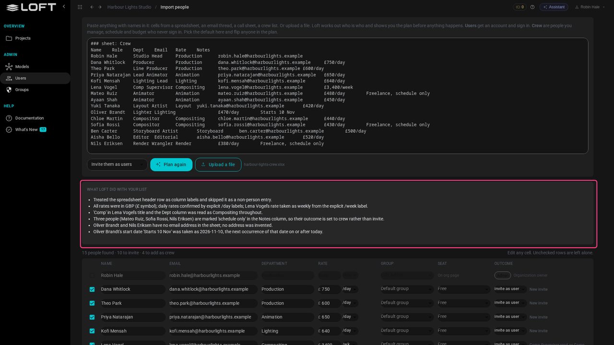Open the outcome dropdown for Dana Whitlock
The width and height of the screenshot is (614, 345).
pos(510,289)
